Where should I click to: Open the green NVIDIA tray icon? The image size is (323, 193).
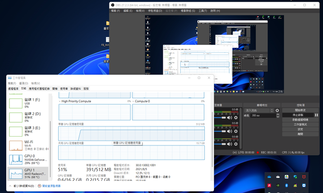click(278, 185)
